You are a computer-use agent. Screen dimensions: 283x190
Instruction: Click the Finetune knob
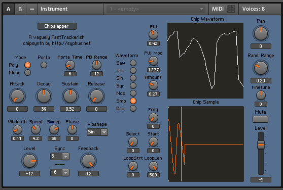point(261,96)
